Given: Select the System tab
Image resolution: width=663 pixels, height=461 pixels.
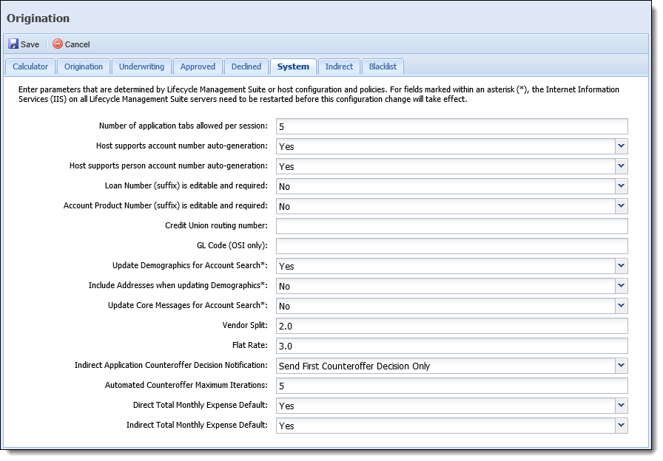Looking at the screenshot, I should click(293, 66).
